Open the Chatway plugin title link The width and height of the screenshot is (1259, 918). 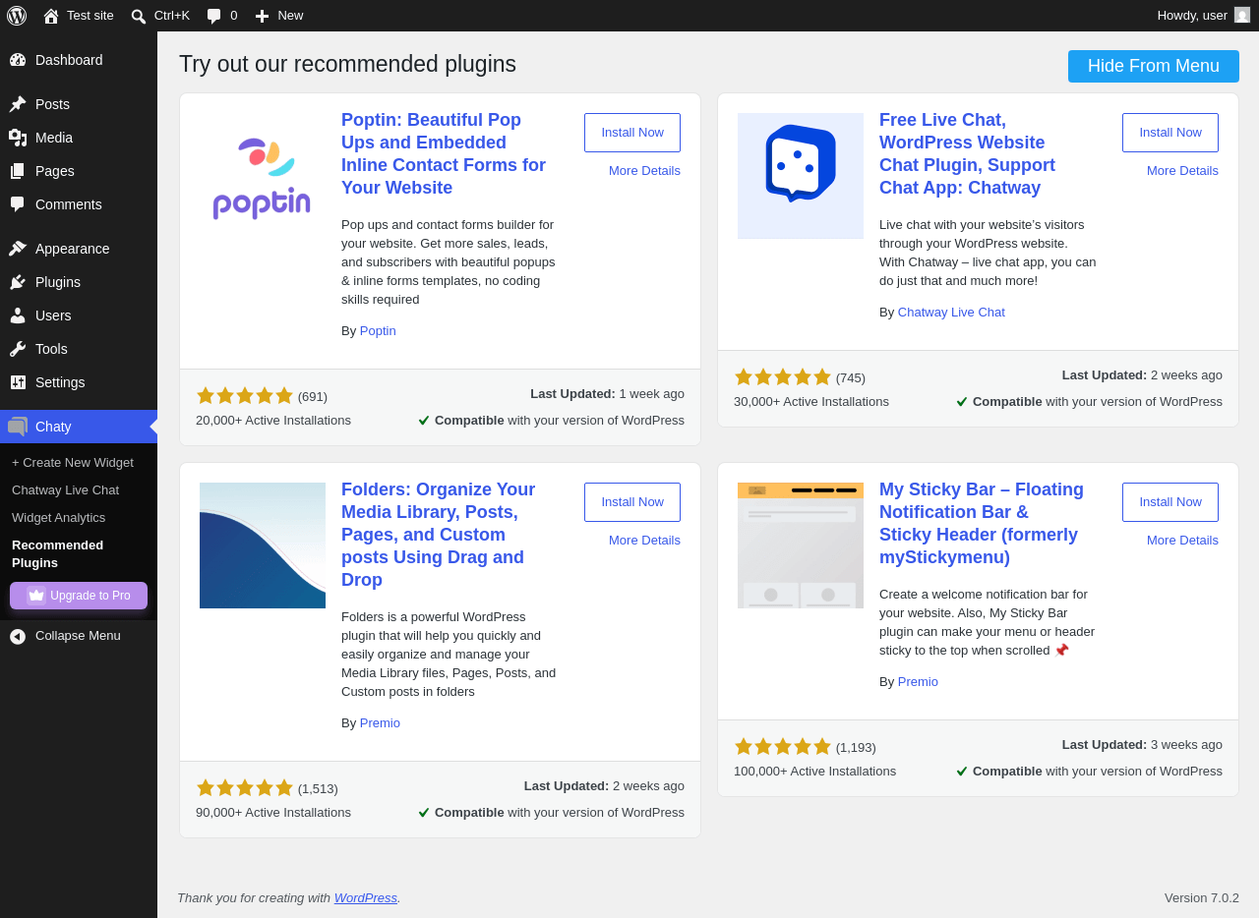tap(967, 154)
